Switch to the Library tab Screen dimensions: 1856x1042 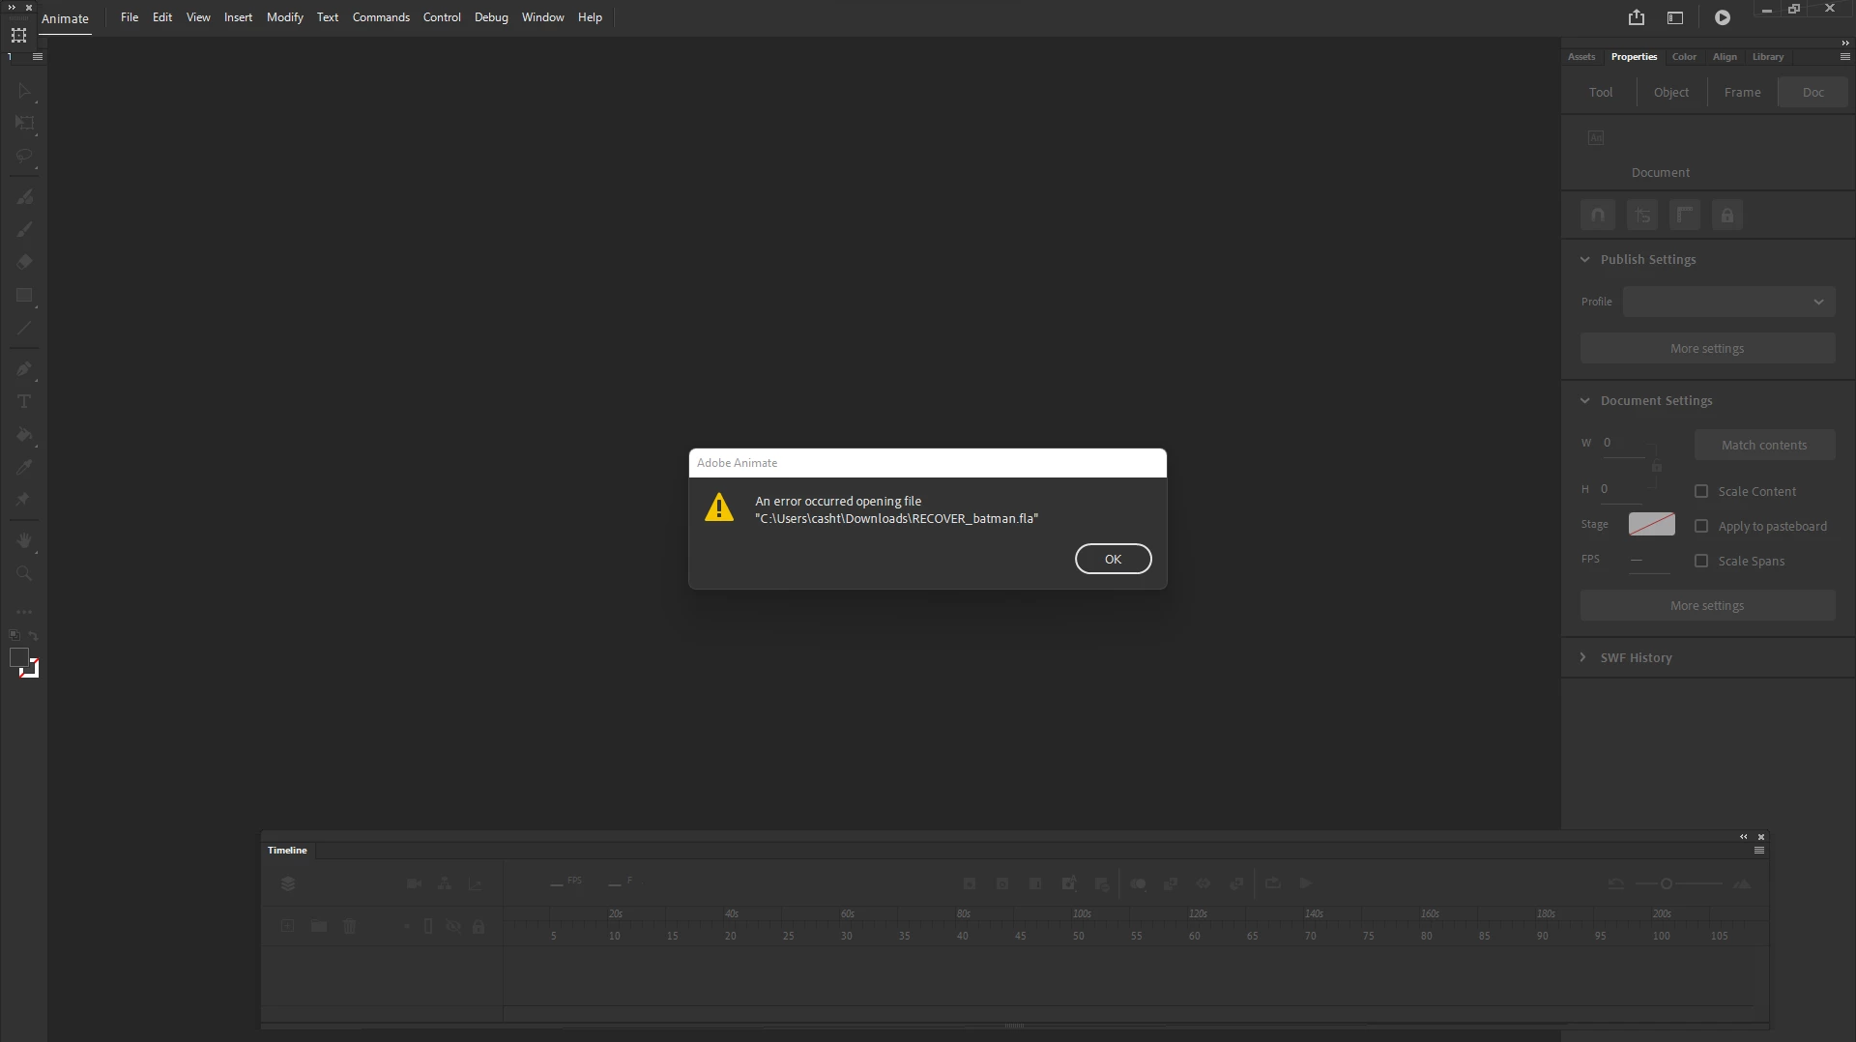(1768, 57)
